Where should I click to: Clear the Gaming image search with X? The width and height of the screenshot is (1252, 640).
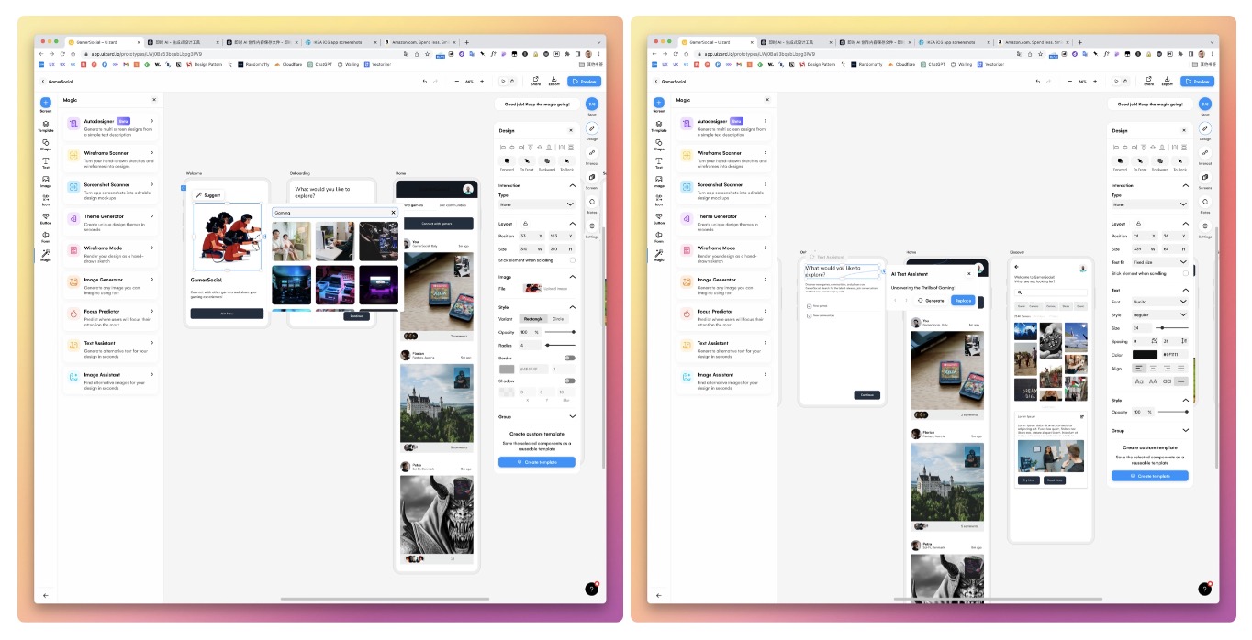click(x=394, y=212)
